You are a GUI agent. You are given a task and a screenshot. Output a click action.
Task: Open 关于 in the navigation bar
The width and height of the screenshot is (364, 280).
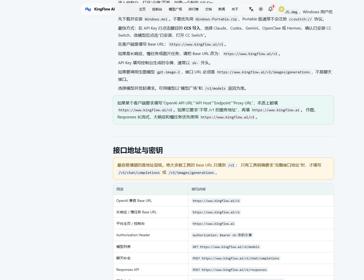click(x=235, y=9)
